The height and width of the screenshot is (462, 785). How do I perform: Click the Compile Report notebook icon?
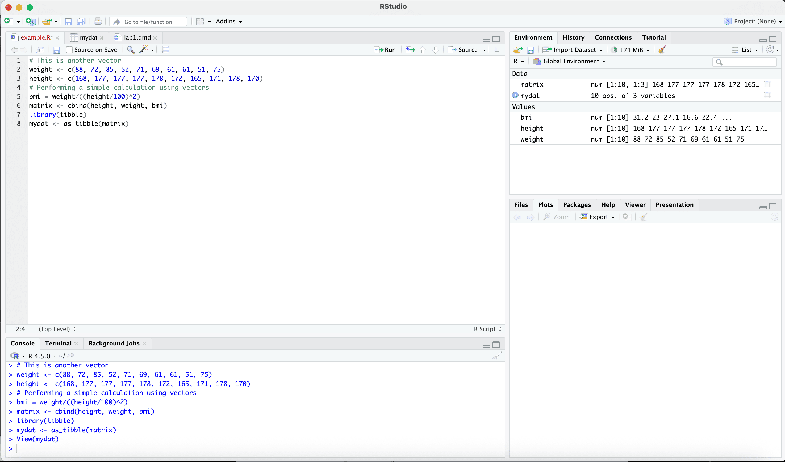point(165,50)
